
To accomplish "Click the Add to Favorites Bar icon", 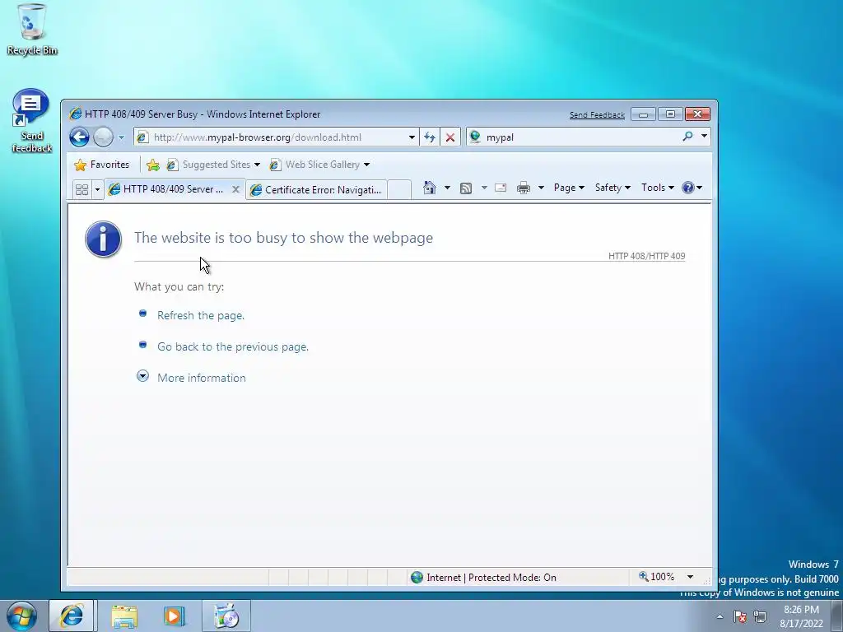I will click(x=152, y=165).
